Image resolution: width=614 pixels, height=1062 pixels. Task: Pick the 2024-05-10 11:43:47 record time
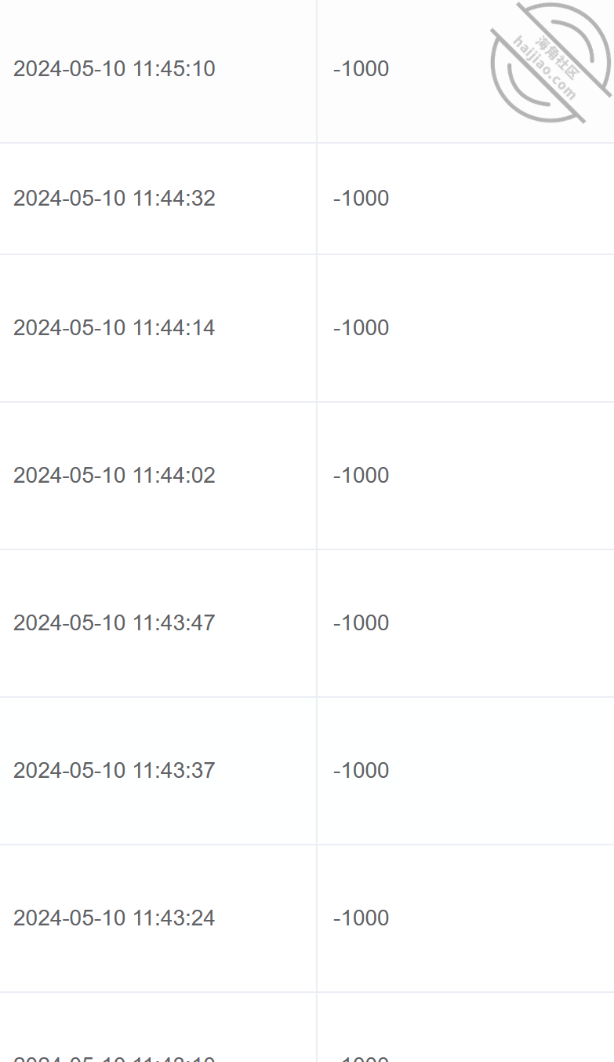[x=114, y=622]
